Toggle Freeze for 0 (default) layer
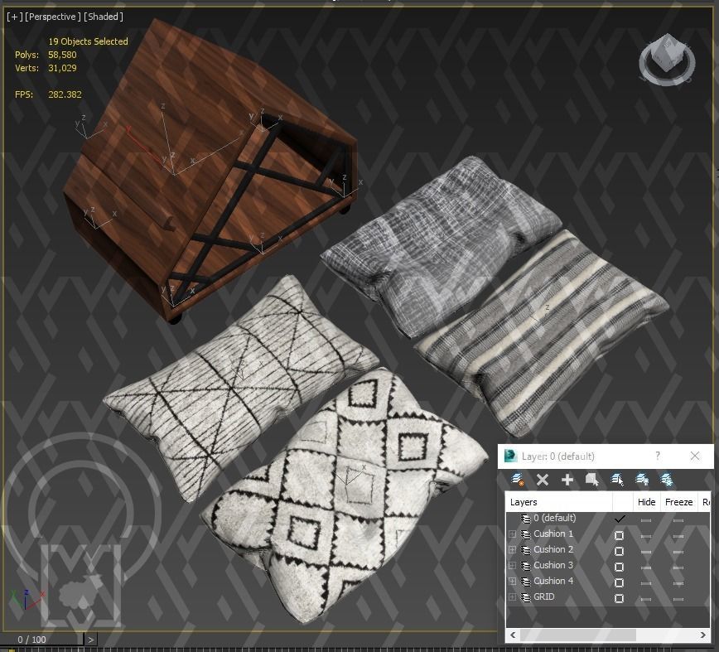This screenshot has height=652, width=719. coord(678,520)
